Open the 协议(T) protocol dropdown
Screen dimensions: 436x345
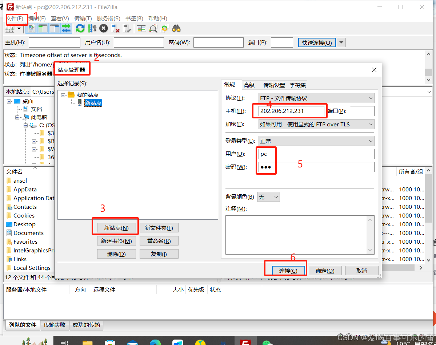click(316, 98)
